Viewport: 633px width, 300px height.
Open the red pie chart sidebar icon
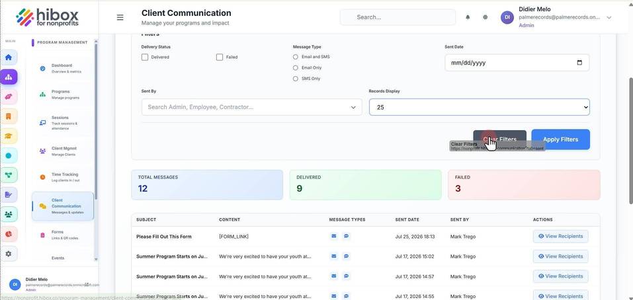[x=9, y=234]
